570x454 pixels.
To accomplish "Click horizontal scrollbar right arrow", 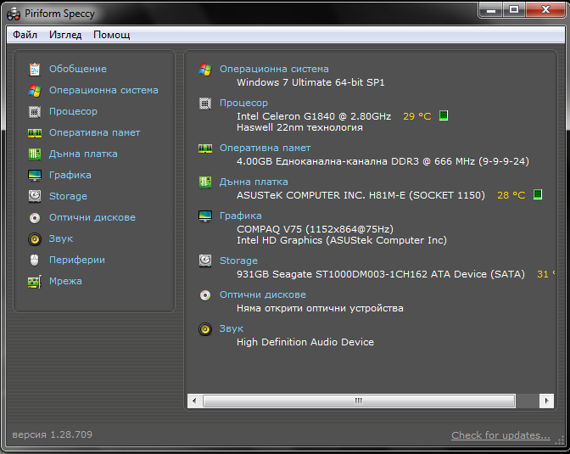I will [x=546, y=401].
